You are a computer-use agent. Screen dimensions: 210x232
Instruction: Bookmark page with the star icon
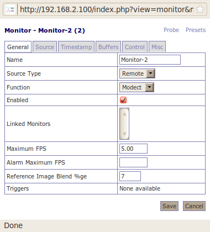click(200, 9)
